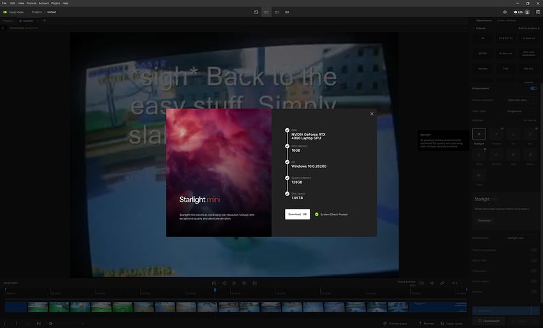The image size is (543, 328).
Task: Add a new tab with plus icon
Action: 44,21
